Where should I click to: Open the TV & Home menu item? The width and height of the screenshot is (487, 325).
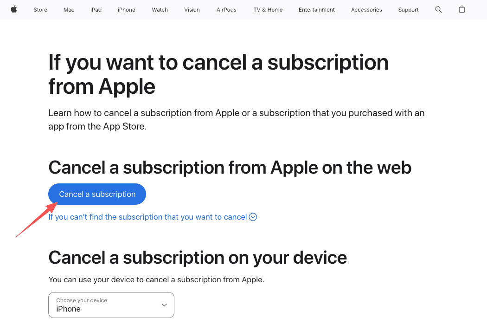[x=268, y=9]
